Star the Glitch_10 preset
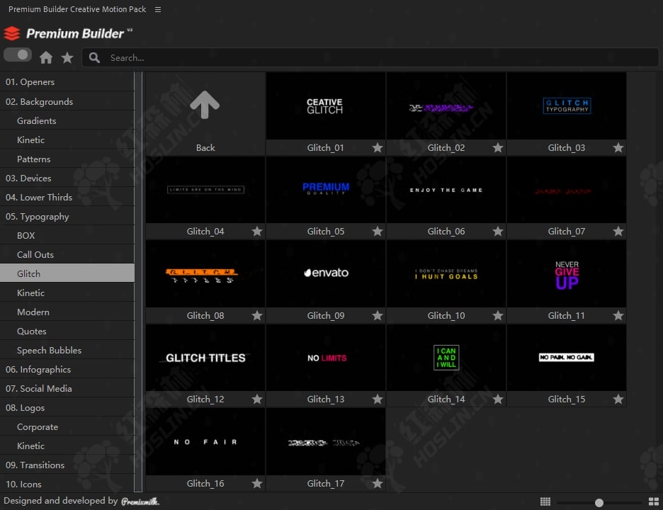The height and width of the screenshot is (510, 663). (x=498, y=315)
